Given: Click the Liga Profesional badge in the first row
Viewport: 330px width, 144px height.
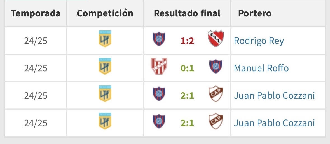Looking at the screenshot, I should [x=105, y=39].
